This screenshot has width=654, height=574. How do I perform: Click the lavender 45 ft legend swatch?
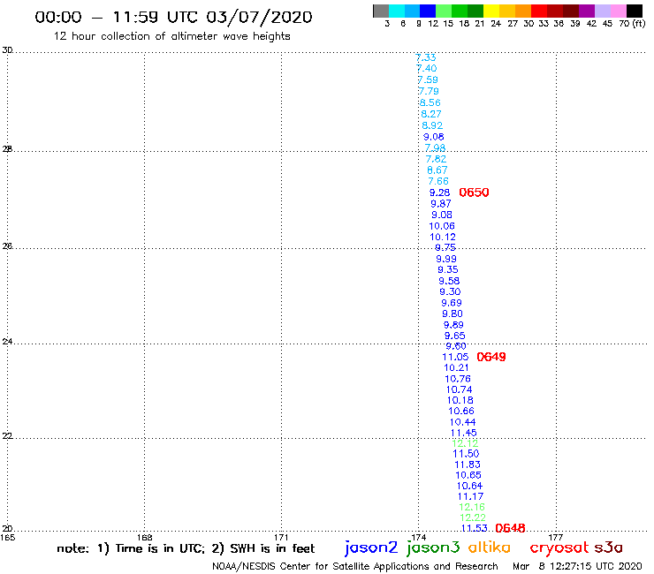(x=602, y=11)
